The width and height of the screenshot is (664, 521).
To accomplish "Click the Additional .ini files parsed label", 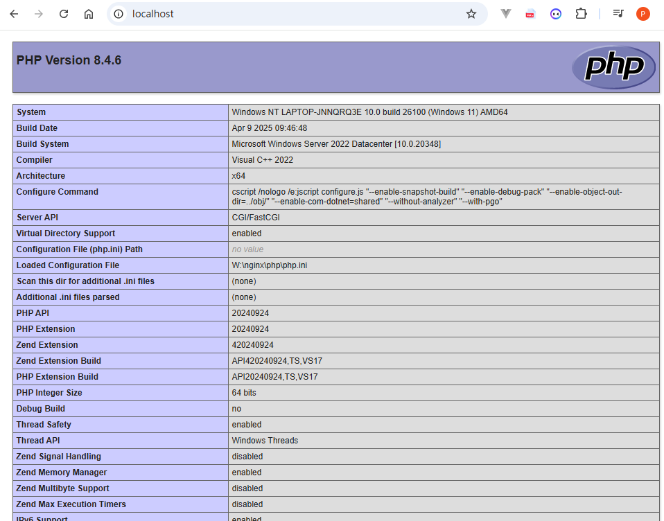I will (68, 297).
